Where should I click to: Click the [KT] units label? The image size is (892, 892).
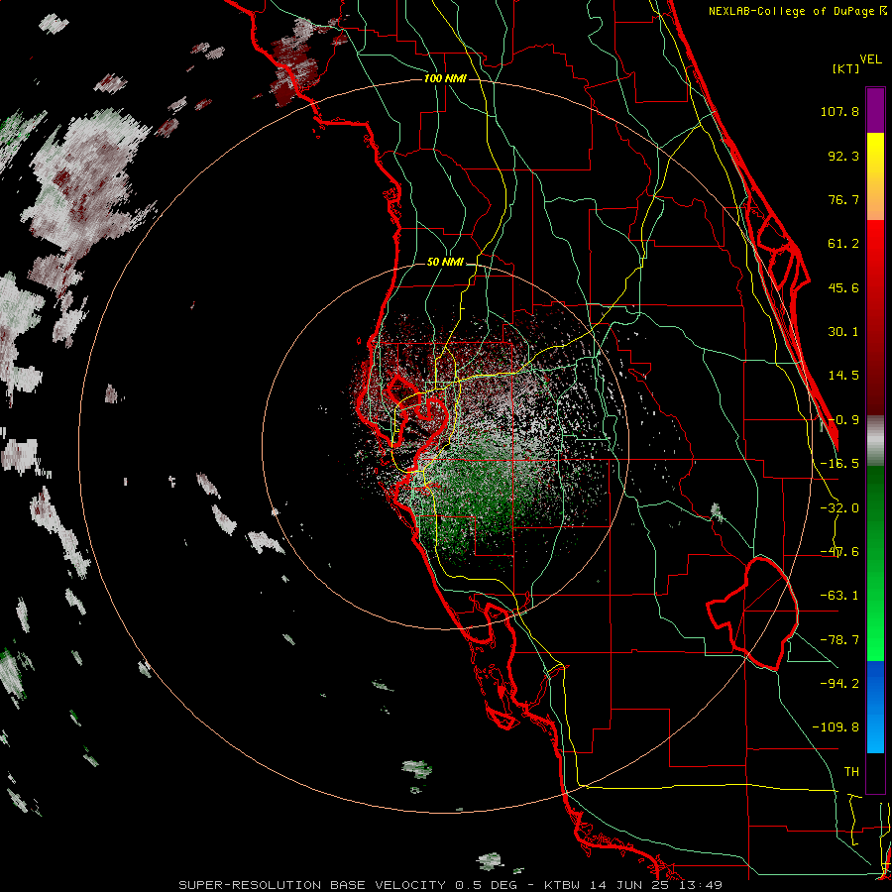[845, 68]
